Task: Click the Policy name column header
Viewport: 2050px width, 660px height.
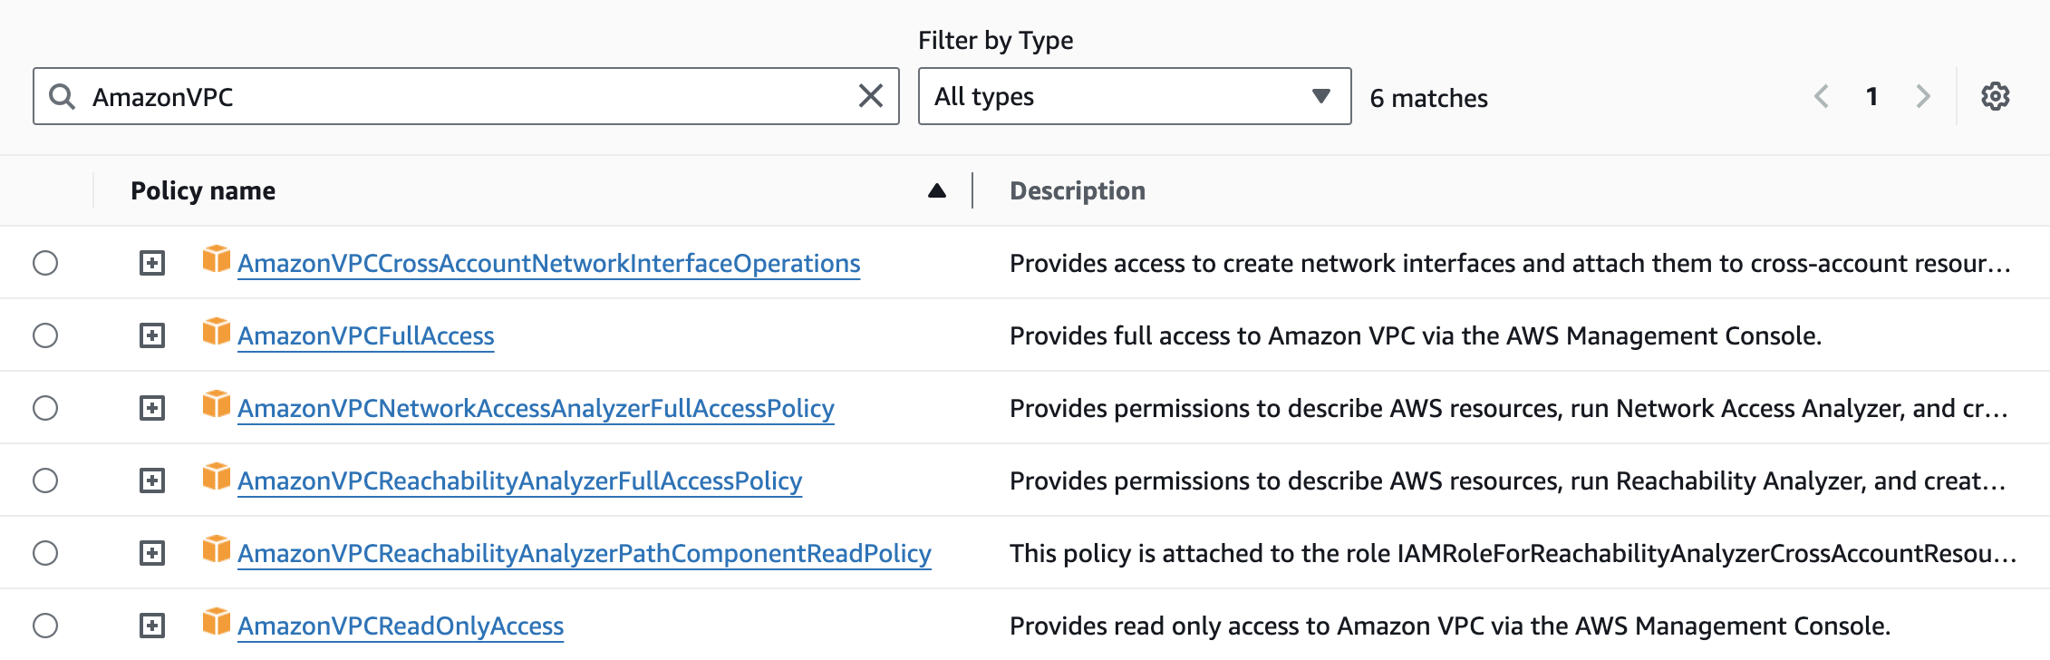Action: coord(203,190)
